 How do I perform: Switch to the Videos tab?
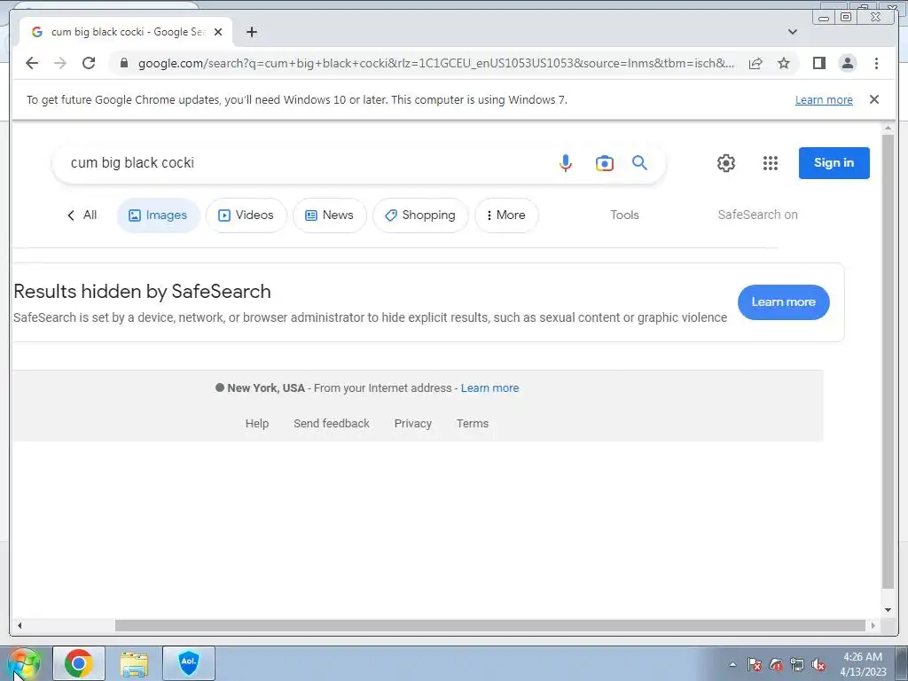(247, 215)
